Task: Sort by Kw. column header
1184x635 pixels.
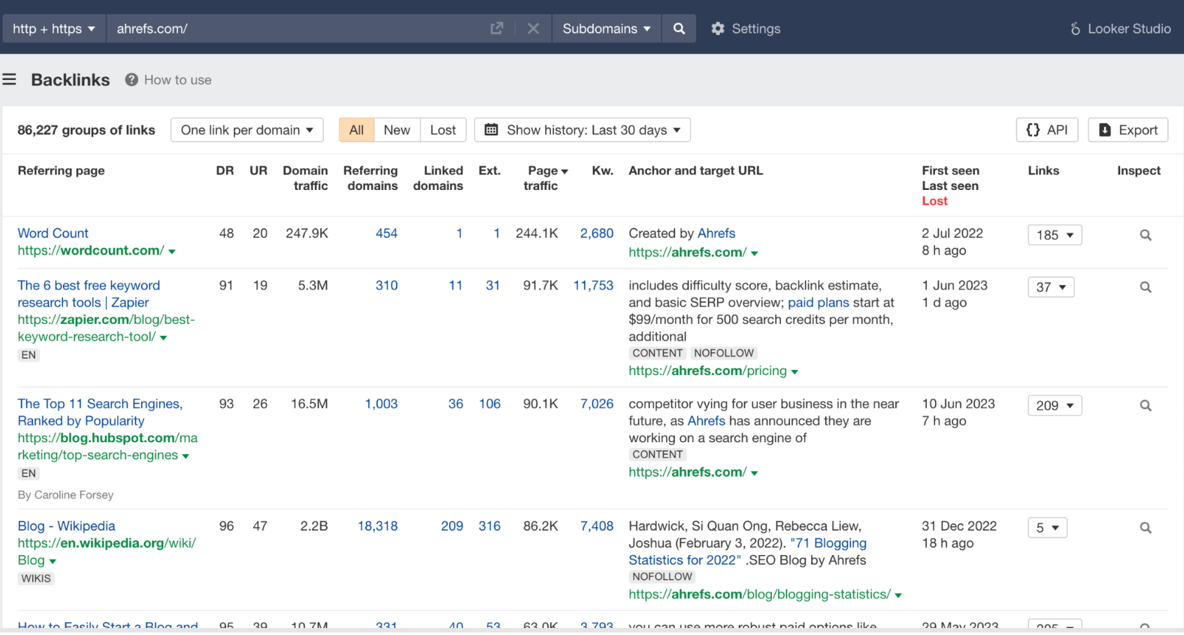Action: point(602,170)
